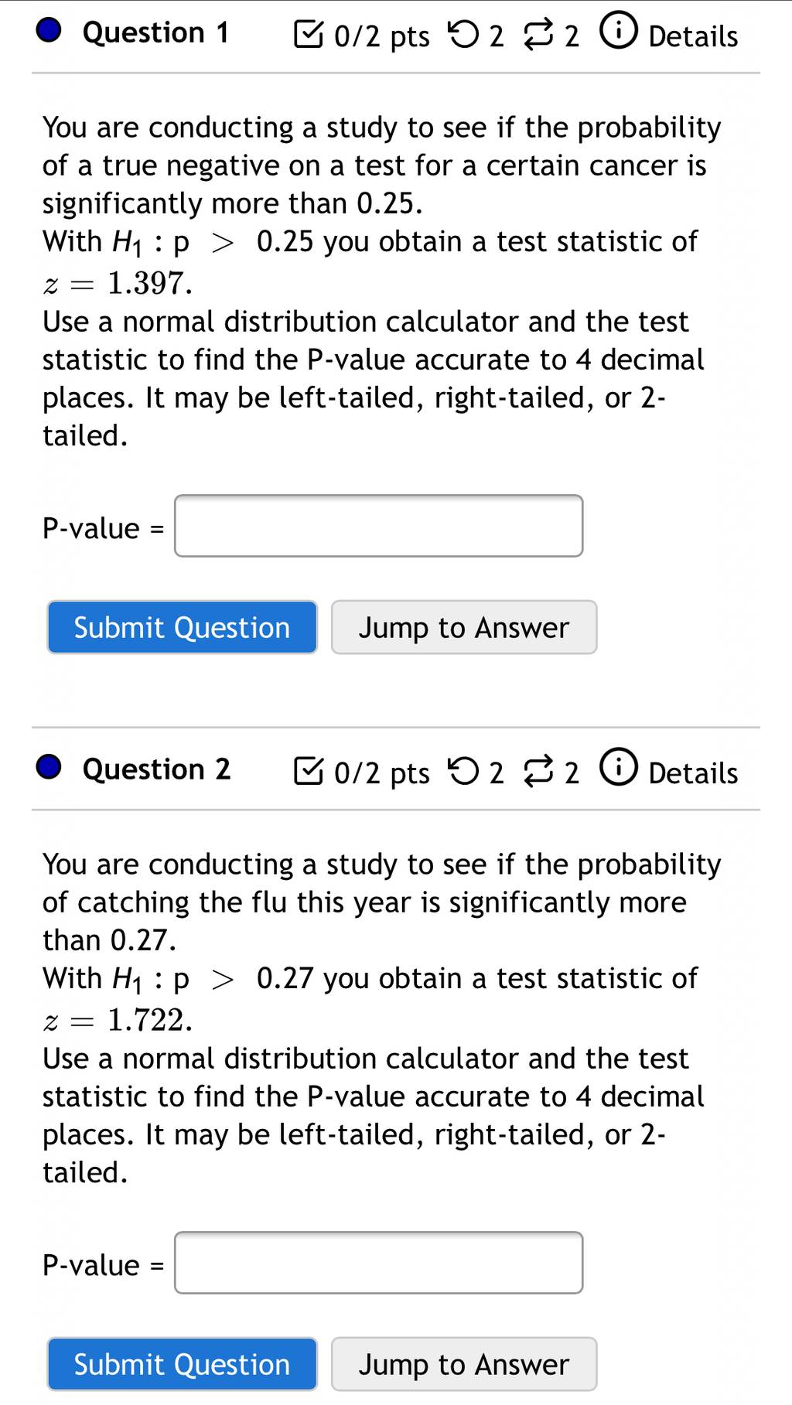Select the Question 2 heading
This screenshot has height=1405, width=792.
(156, 769)
